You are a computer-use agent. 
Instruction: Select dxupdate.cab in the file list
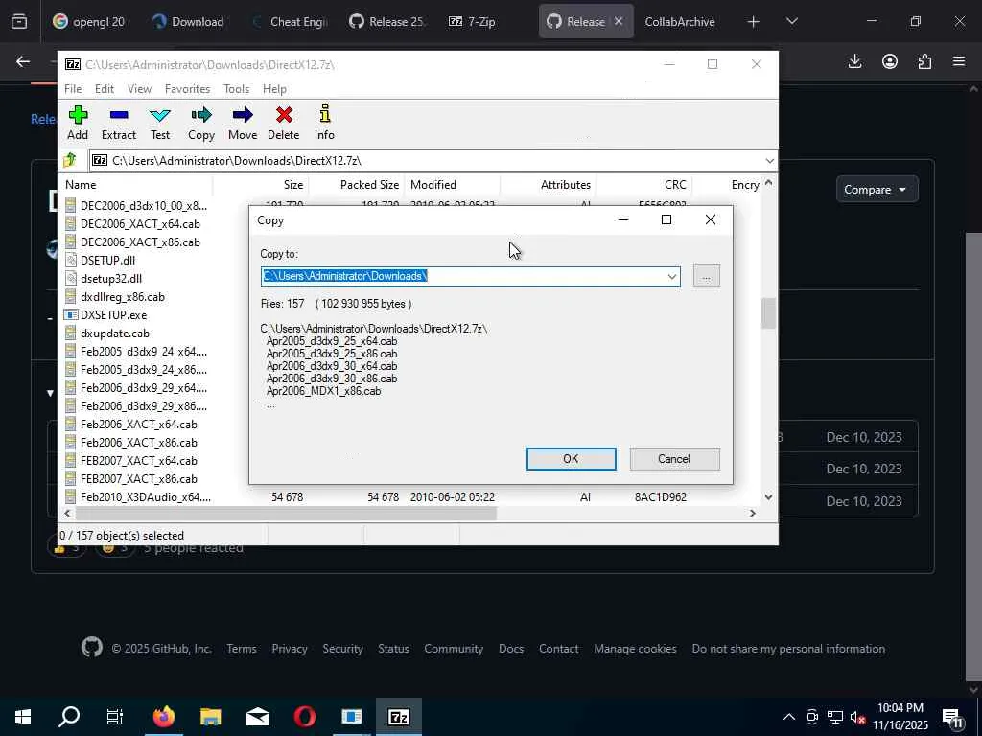tap(115, 333)
